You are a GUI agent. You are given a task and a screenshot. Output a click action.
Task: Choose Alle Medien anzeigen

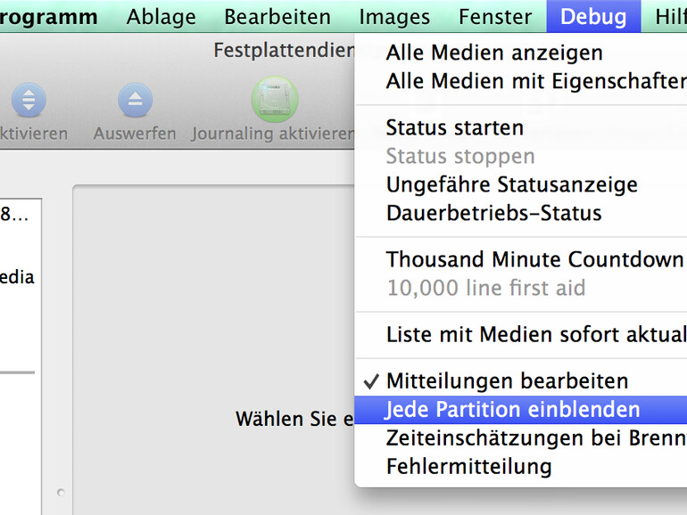(494, 53)
